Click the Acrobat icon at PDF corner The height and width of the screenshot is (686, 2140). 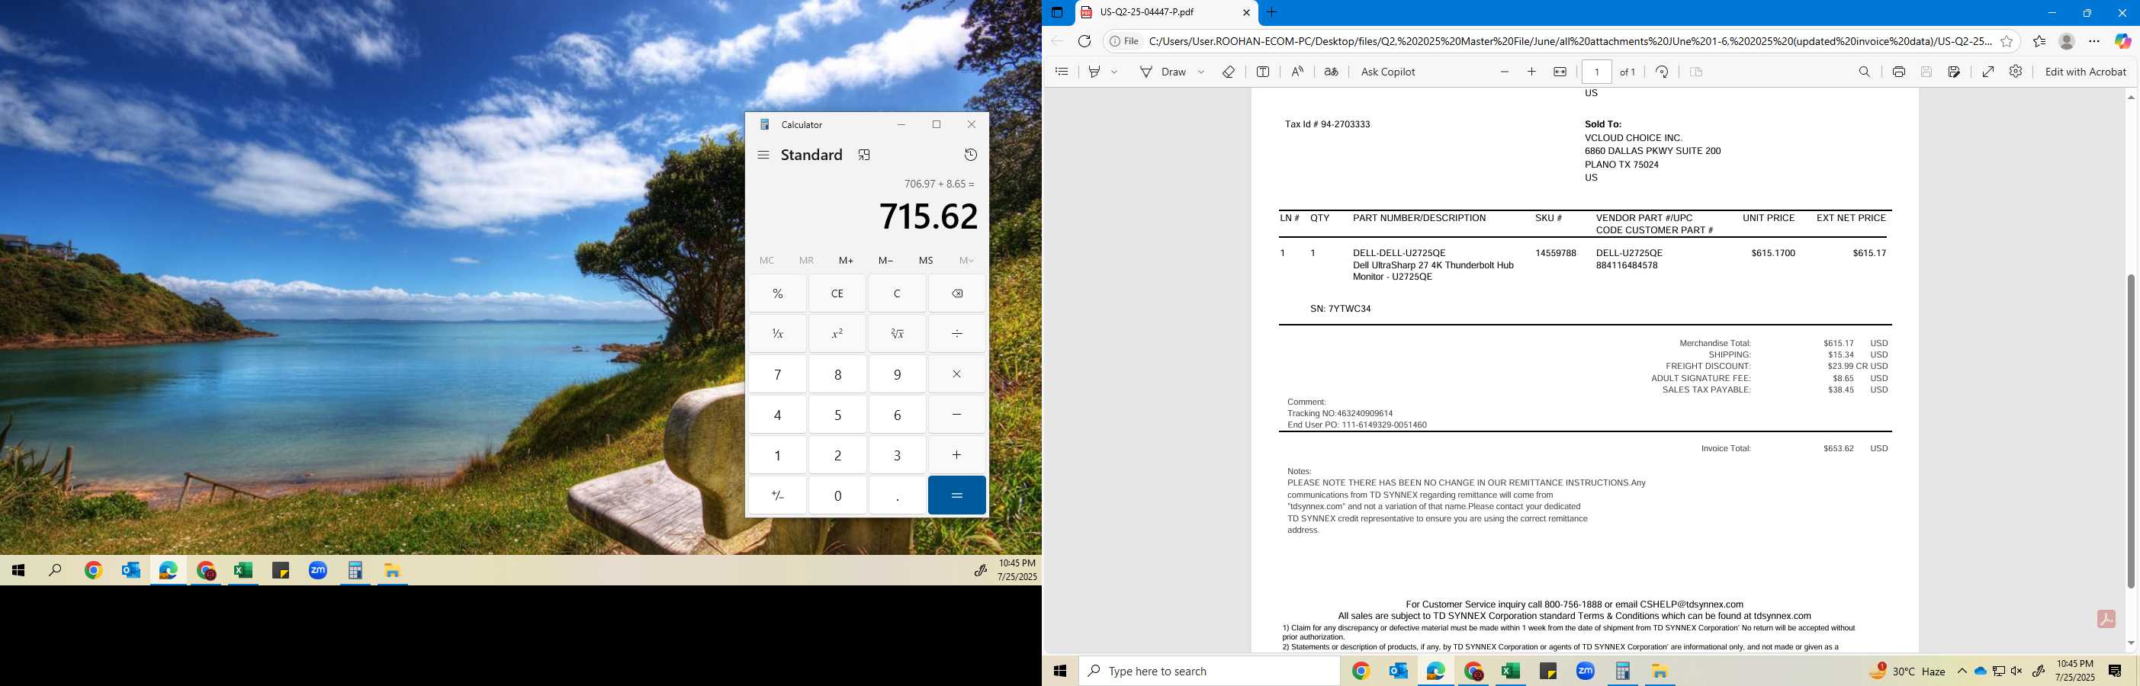[x=2106, y=619]
